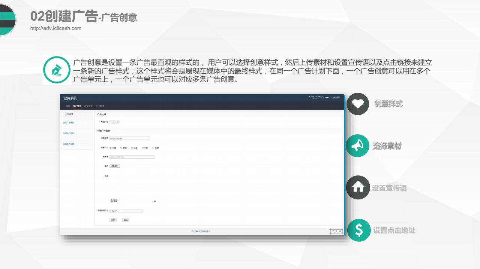The height and width of the screenshot is (269, 480).
Task: Click the teal pen icon next to the description
Action: click(x=57, y=70)
